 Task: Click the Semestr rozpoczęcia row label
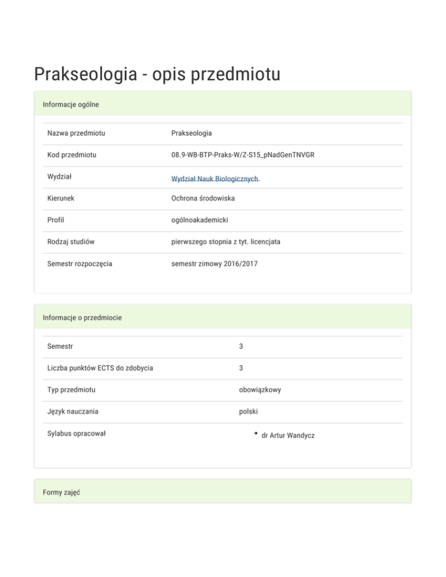coord(80,264)
